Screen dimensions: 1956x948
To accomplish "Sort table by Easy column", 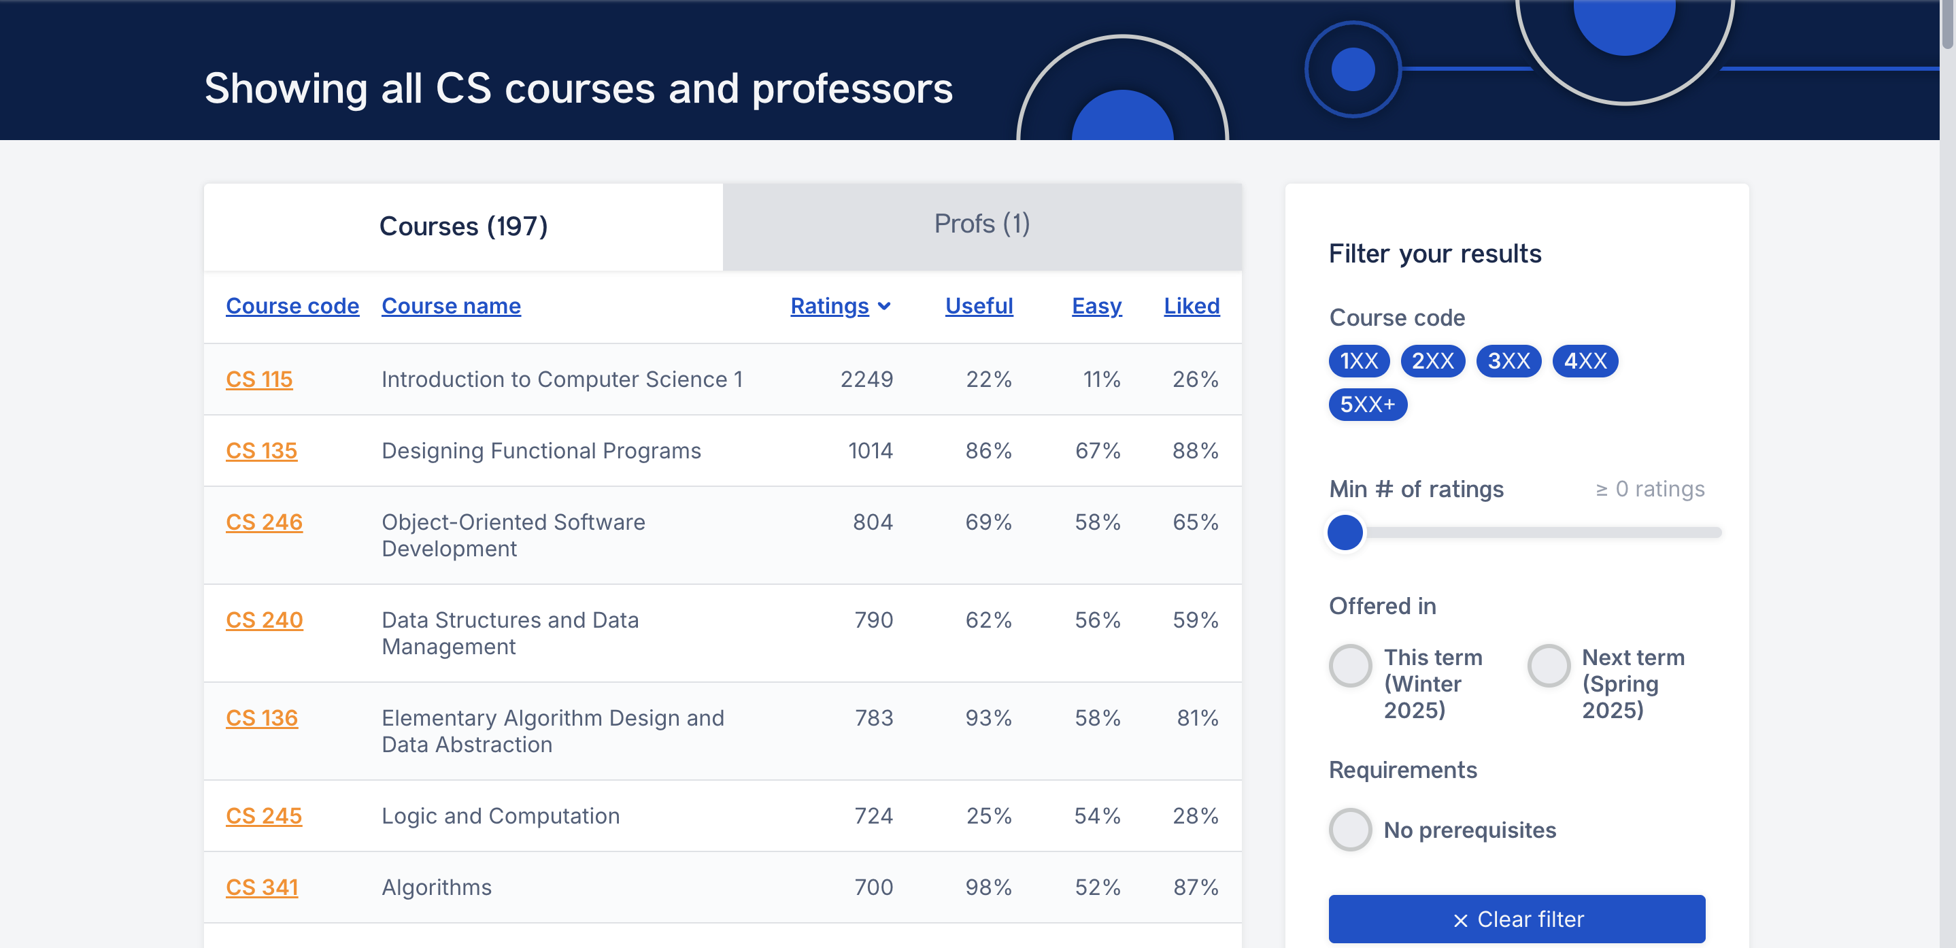I will (x=1096, y=306).
